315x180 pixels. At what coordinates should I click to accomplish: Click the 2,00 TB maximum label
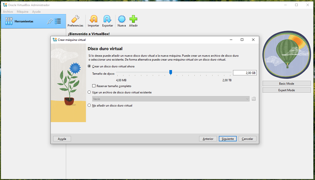(227, 80)
